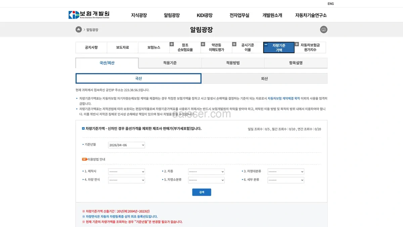Open the 개발원소개 menu

point(272,15)
